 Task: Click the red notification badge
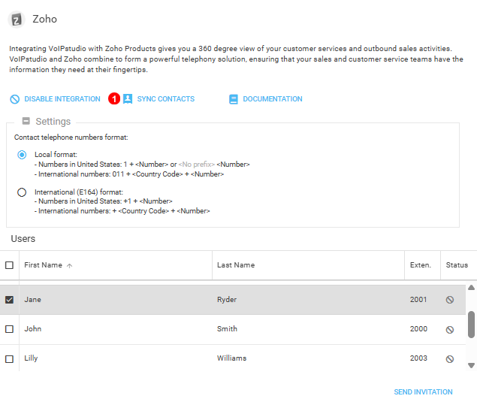114,99
